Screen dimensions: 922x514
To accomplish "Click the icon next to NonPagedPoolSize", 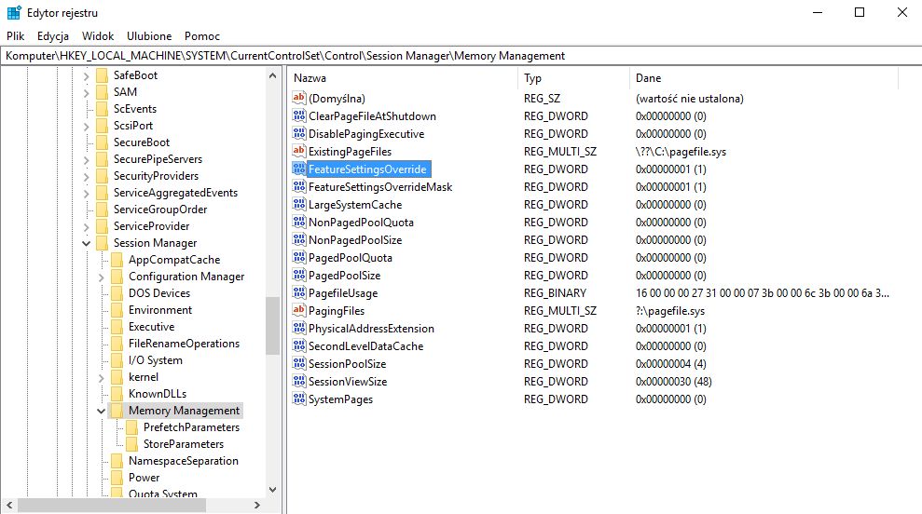I will (298, 239).
